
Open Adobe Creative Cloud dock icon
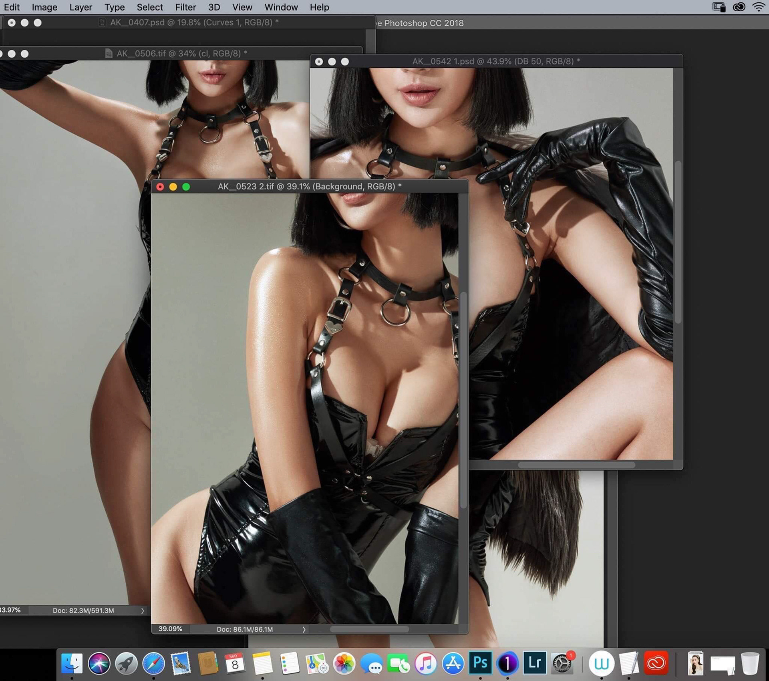656,663
